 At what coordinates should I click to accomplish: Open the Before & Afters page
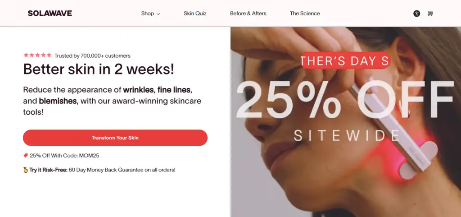point(248,14)
